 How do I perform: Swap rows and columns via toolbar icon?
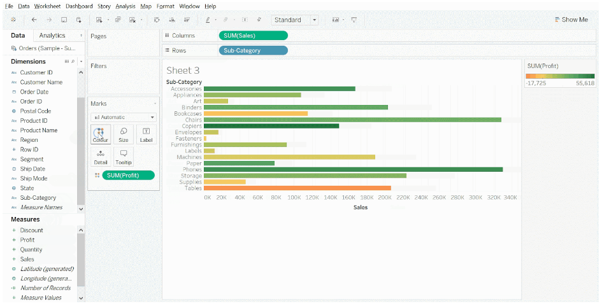point(157,20)
